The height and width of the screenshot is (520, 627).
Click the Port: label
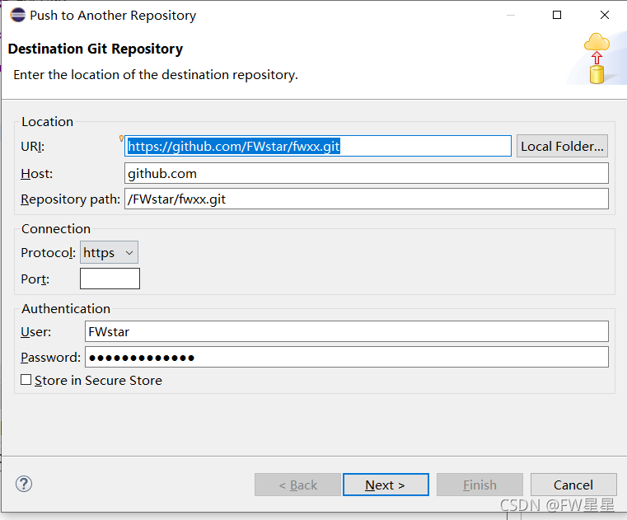coord(35,279)
